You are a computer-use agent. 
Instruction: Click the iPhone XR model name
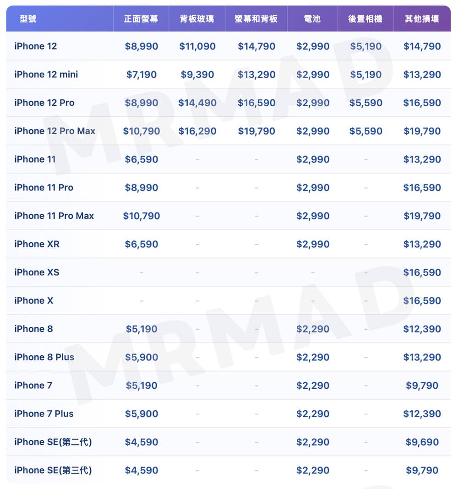tap(37, 244)
